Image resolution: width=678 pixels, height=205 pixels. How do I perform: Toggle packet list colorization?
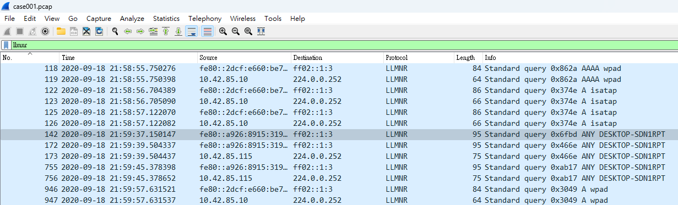click(x=208, y=31)
